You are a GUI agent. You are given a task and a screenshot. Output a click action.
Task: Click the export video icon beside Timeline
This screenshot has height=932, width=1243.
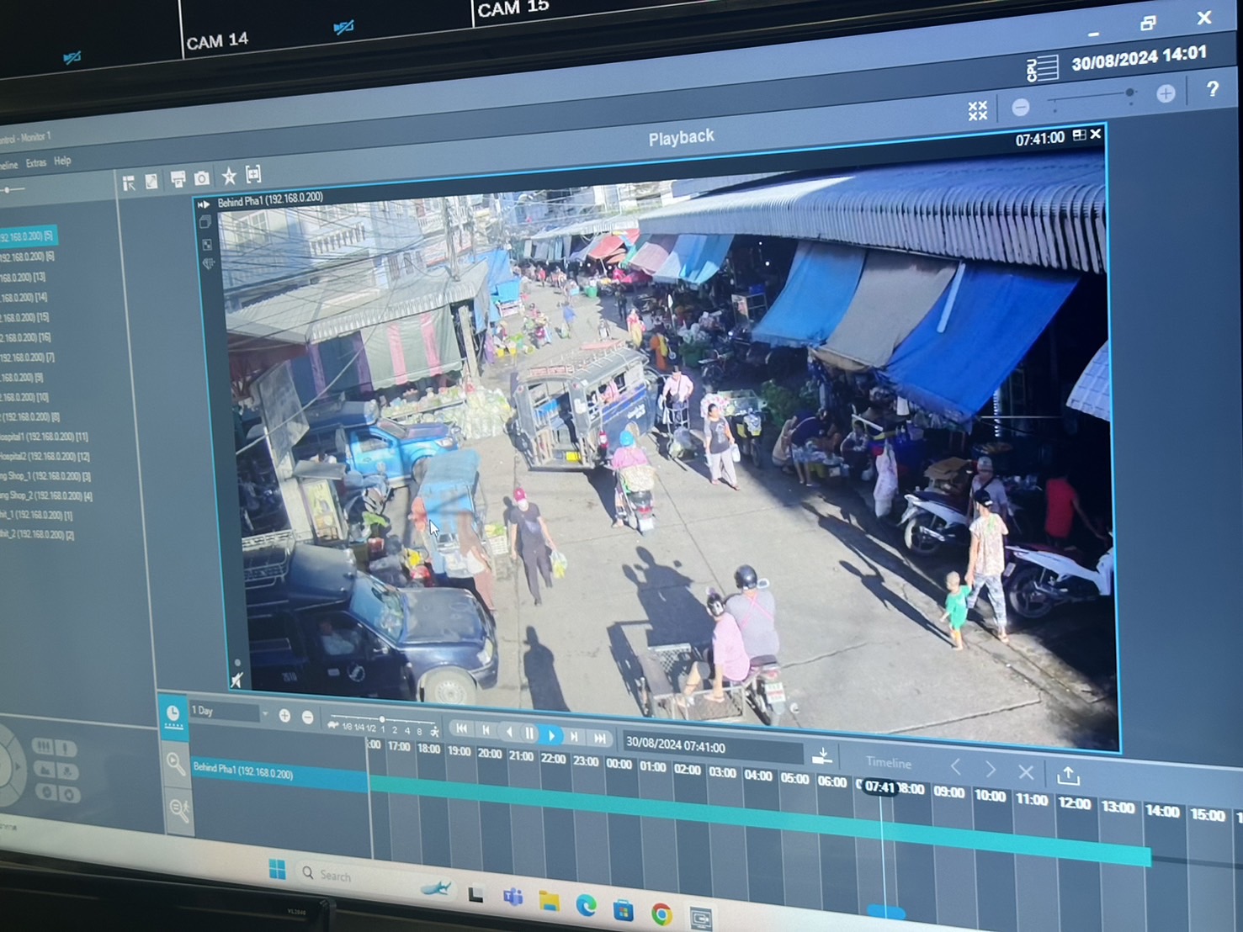[1068, 775]
